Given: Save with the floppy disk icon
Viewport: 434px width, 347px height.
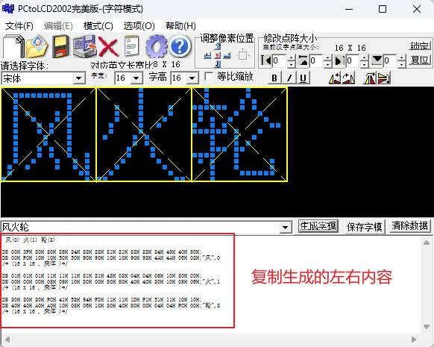Looking at the screenshot, I should pyautogui.click(x=60, y=46).
